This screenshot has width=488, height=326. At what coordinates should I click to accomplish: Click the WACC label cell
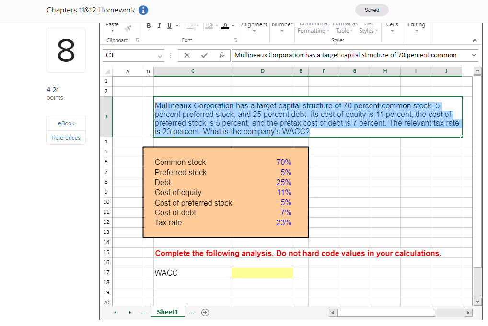click(193, 273)
